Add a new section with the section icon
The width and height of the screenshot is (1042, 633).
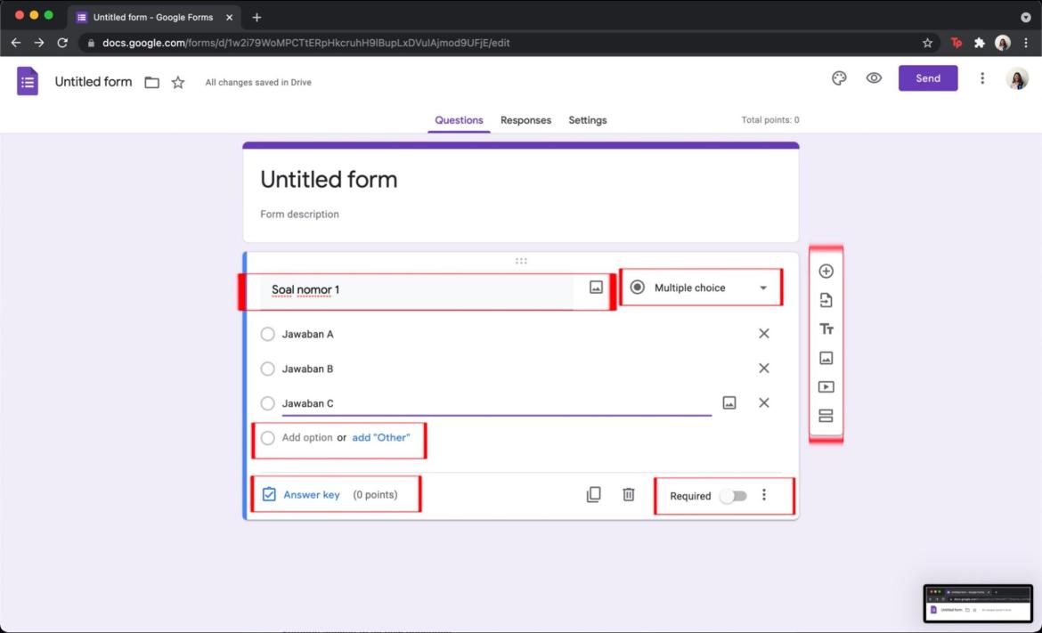[x=826, y=415]
